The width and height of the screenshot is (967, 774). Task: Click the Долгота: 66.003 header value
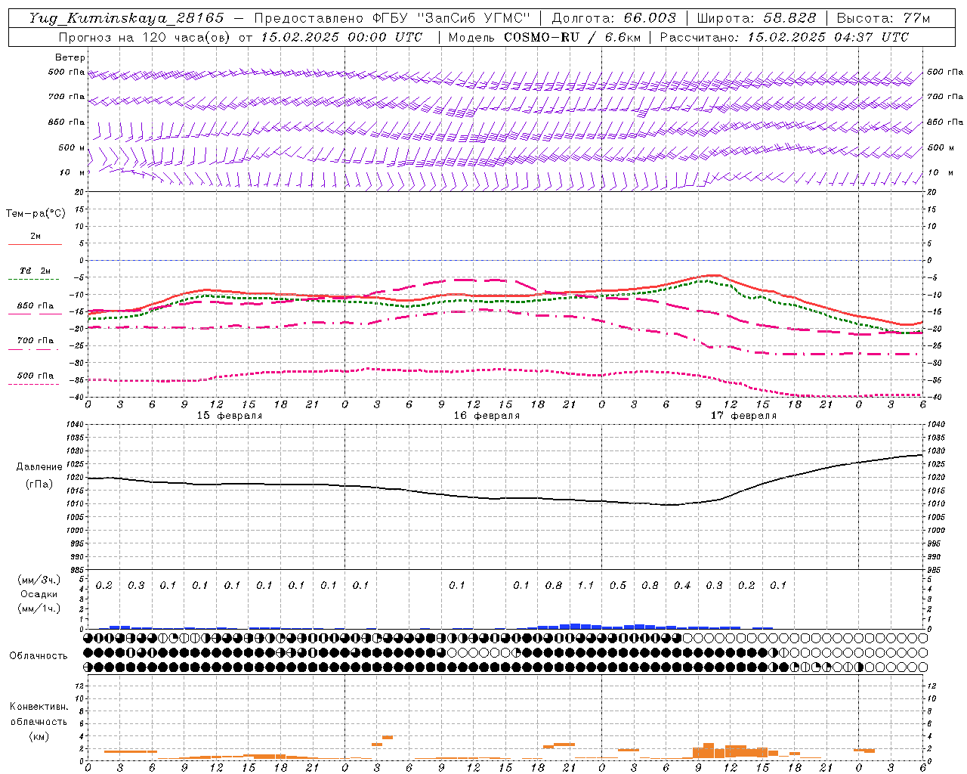(x=614, y=18)
